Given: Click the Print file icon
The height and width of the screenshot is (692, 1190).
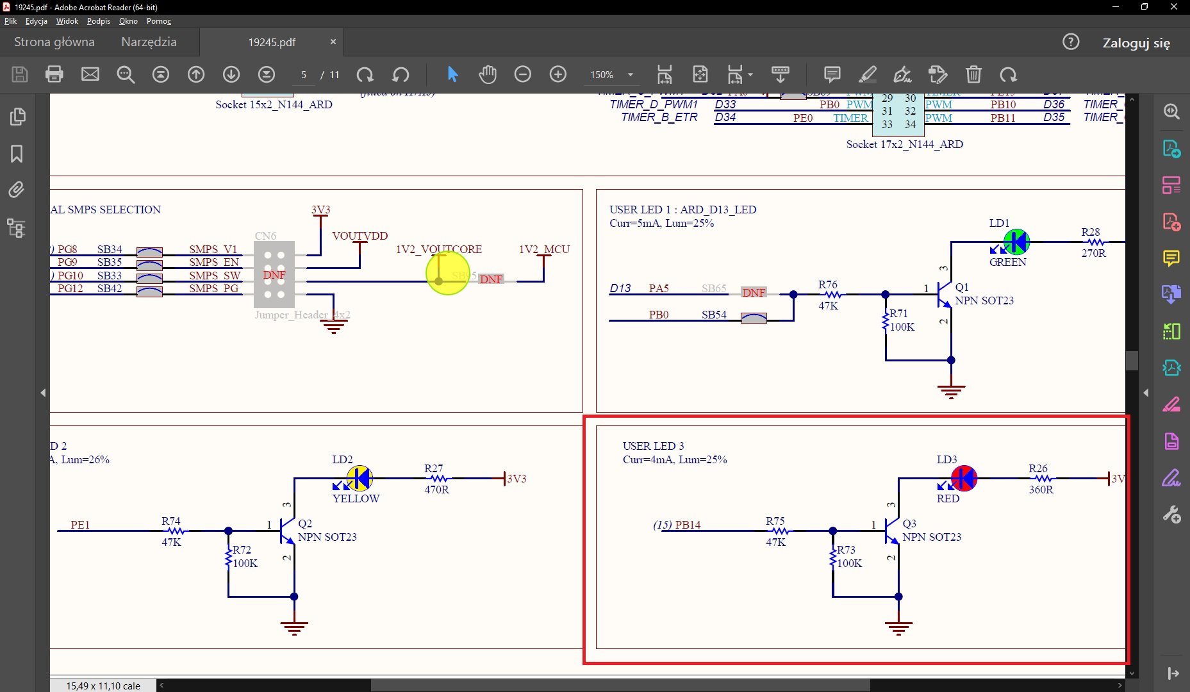Looking at the screenshot, I should pyautogui.click(x=54, y=74).
